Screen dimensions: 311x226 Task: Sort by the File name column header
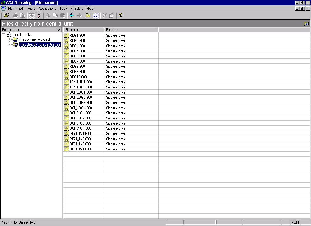point(84,30)
